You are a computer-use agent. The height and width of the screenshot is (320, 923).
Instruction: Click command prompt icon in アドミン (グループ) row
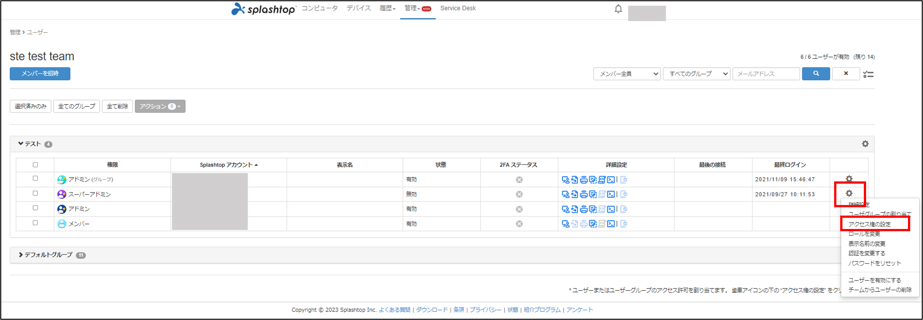pos(611,180)
